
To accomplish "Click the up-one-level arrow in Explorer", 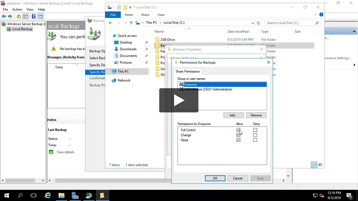I will pyautogui.click(x=131, y=23).
